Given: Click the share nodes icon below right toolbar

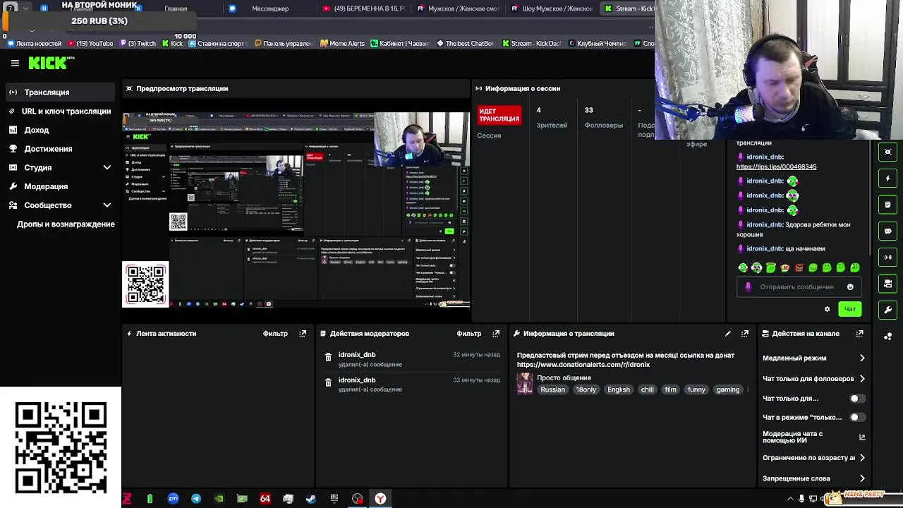Looking at the screenshot, I should [x=888, y=336].
